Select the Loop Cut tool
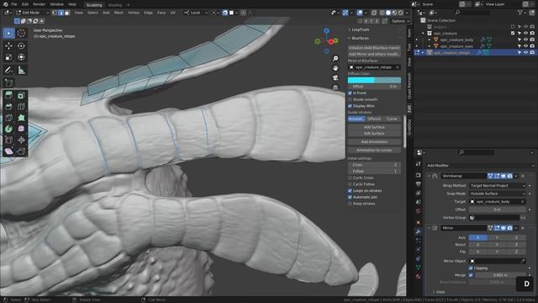 pos(21,107)
